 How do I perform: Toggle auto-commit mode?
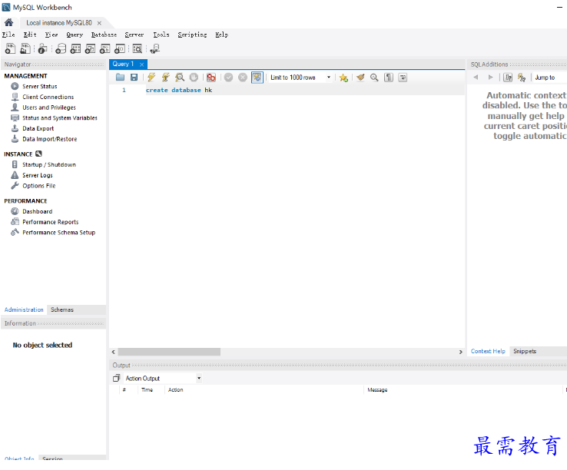(x=257, y=77)
